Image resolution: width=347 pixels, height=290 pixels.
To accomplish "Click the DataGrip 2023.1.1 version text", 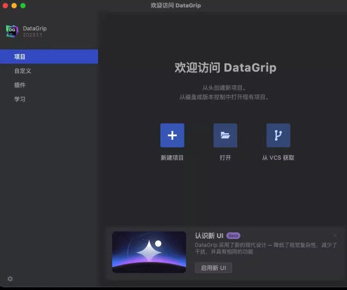I will 33,35.
